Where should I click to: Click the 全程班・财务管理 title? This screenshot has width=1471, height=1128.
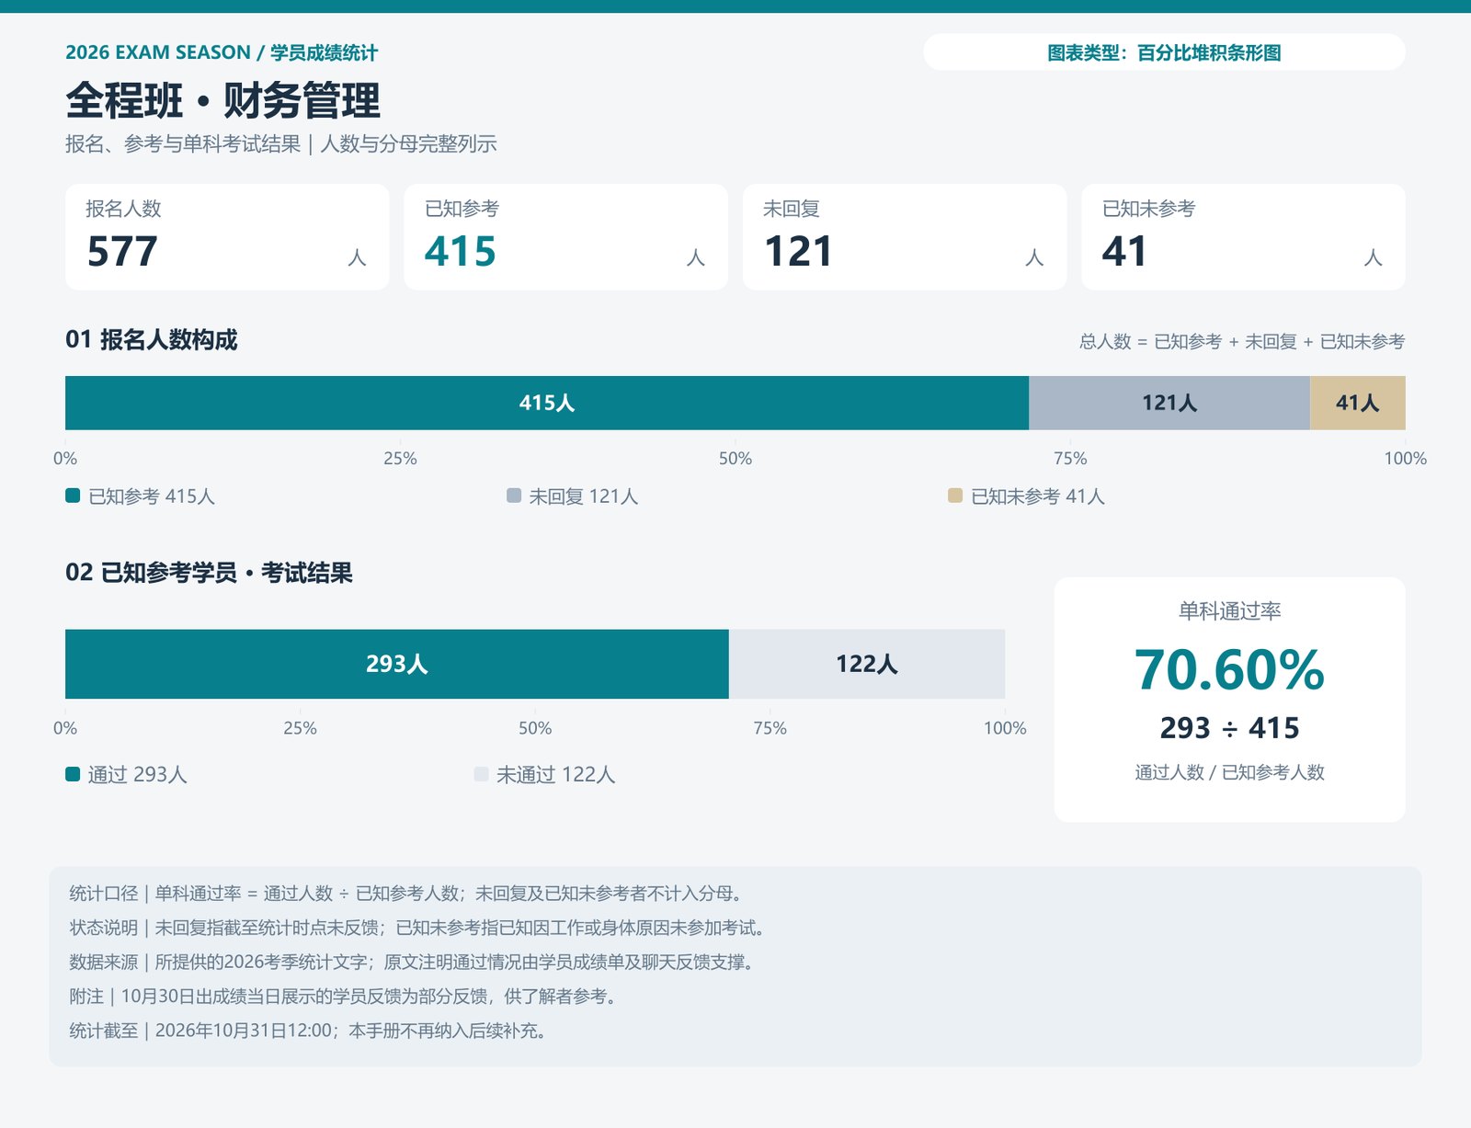click(x=222, y=100)
